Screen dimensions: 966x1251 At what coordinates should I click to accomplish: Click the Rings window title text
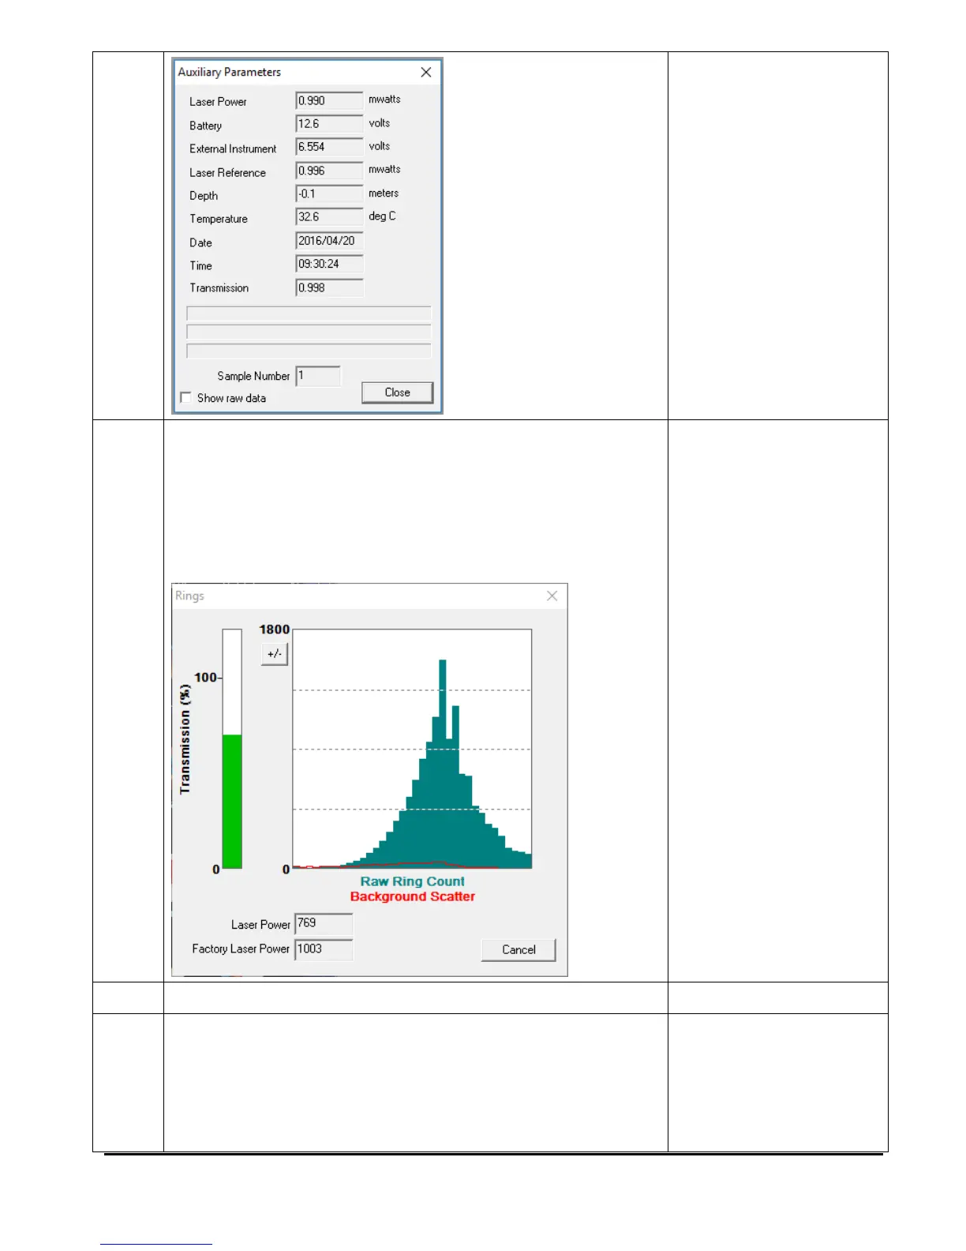click(x=189, y=595)
